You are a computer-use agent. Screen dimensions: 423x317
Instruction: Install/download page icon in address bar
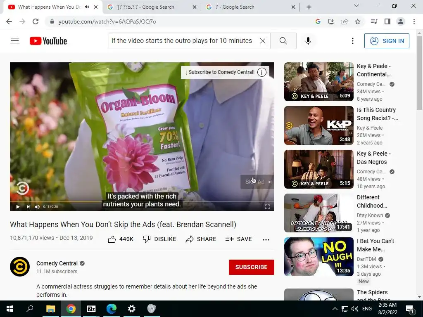pos(331,21)
